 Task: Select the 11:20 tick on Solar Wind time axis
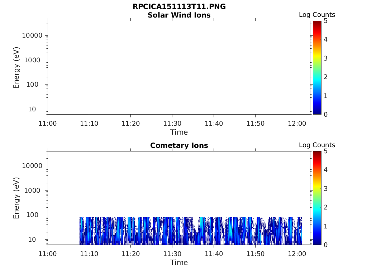click(130, 124)
